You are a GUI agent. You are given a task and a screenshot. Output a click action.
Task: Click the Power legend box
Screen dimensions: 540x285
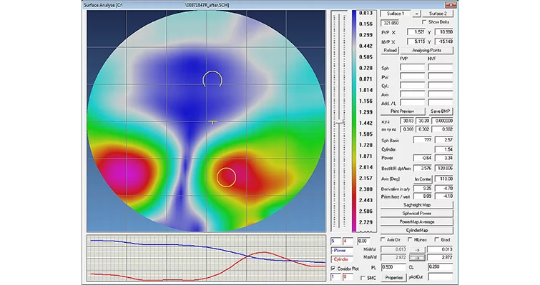(x=342, y=251)
